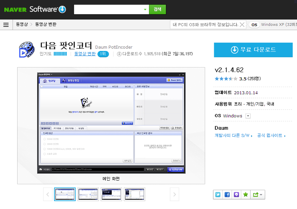The width and height of the screenshot is (297, 209).
Task: Select the second screenshot thumbnail
Action: [88, 194]
